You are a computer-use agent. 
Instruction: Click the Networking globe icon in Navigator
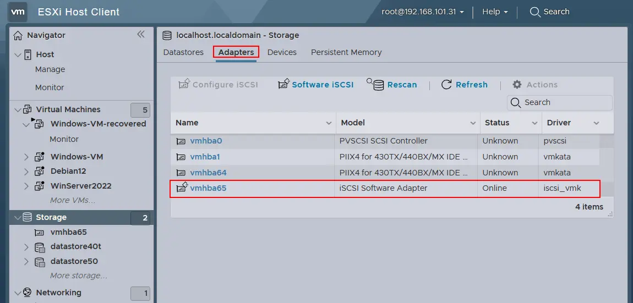click(x=28, y=293)
